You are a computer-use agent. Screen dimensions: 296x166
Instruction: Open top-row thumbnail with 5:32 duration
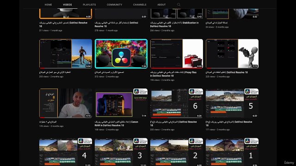[x=232, y=13]
